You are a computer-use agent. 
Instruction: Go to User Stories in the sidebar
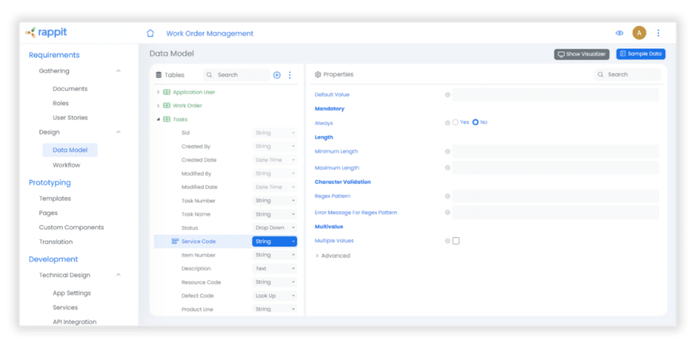tap(70, 117)
